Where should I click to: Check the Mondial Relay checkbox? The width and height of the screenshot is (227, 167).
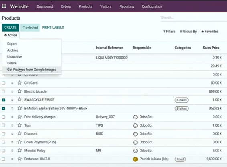(x=4, y=151)
